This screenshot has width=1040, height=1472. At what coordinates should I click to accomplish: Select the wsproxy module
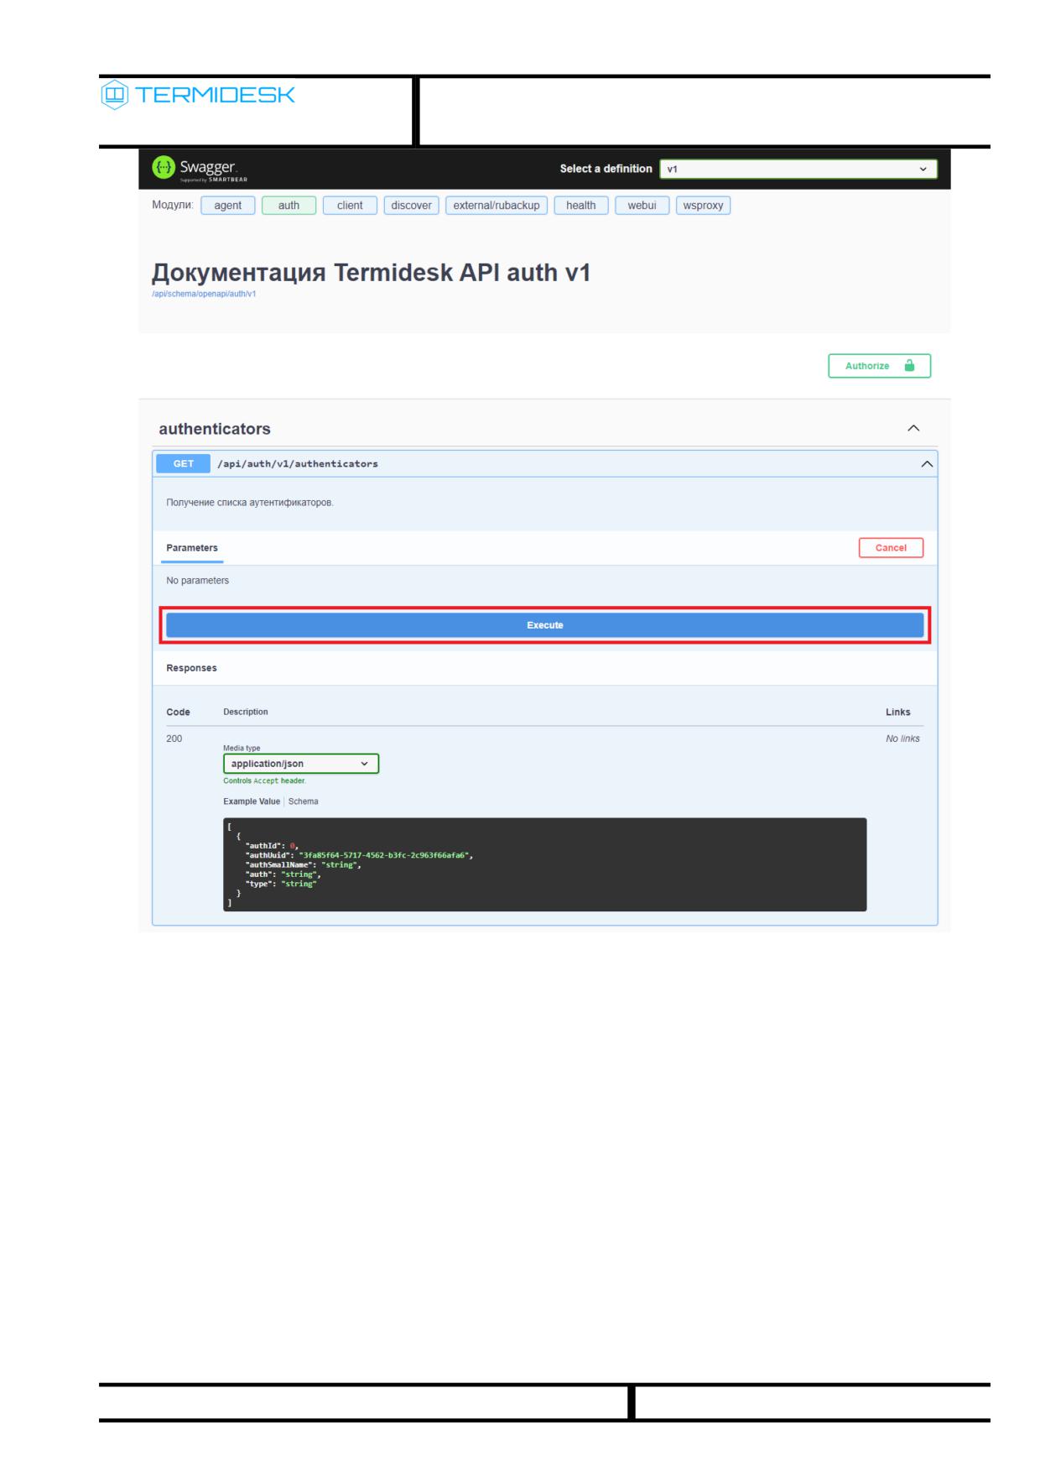(x=704, y=206)
